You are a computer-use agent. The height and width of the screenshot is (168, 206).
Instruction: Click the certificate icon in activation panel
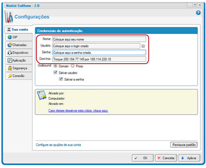coord(42,95)
